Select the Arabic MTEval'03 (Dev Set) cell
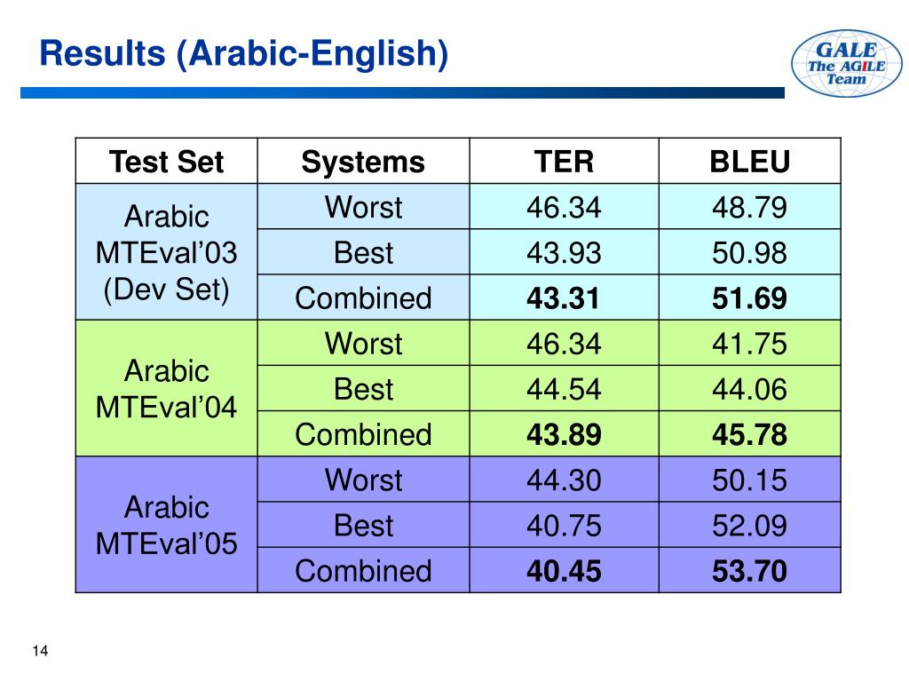Image resolution: width=909 pixels, height=682 pixels. (166, 252)
